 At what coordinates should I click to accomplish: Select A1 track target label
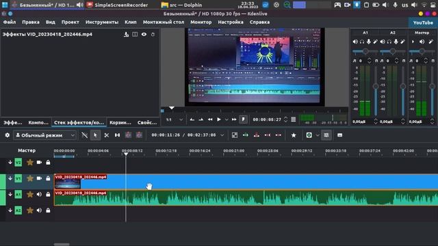(x=18, y=194)
